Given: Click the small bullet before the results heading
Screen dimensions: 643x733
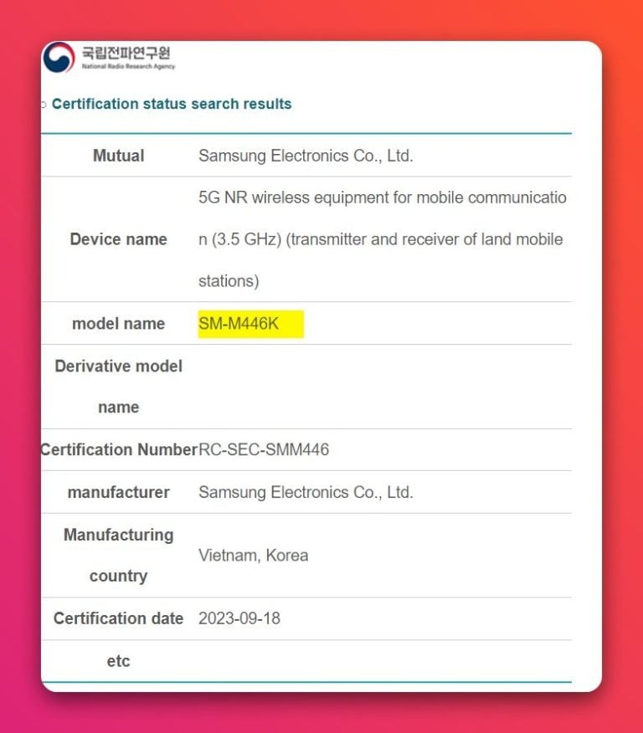Looking at the screenshot, I should pyautogui.click(x=44, y=105).
